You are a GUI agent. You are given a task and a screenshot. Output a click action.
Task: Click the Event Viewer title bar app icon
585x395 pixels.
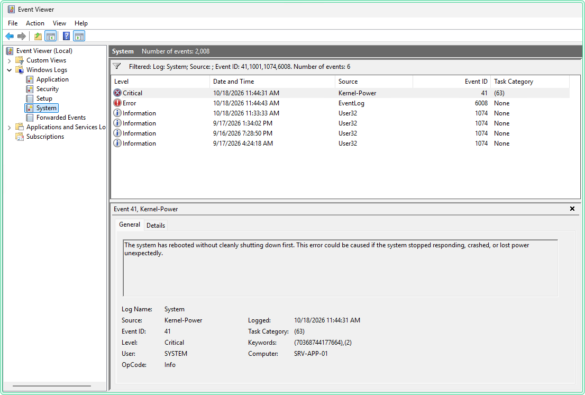point(11,10)
